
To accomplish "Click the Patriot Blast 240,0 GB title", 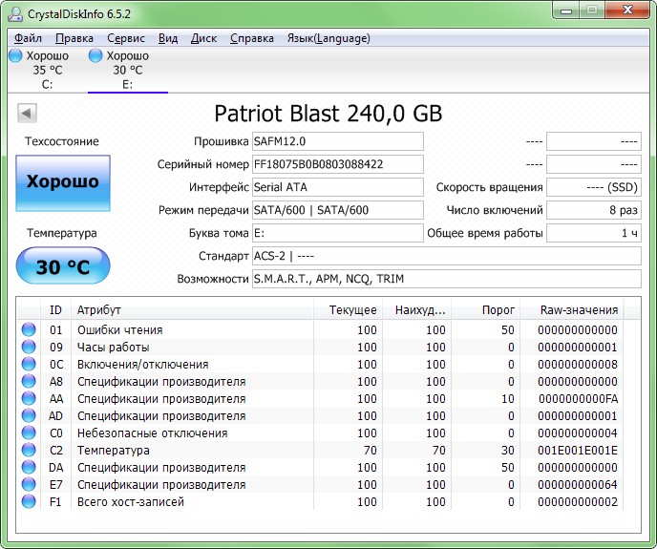I will [x=328, y=114].
